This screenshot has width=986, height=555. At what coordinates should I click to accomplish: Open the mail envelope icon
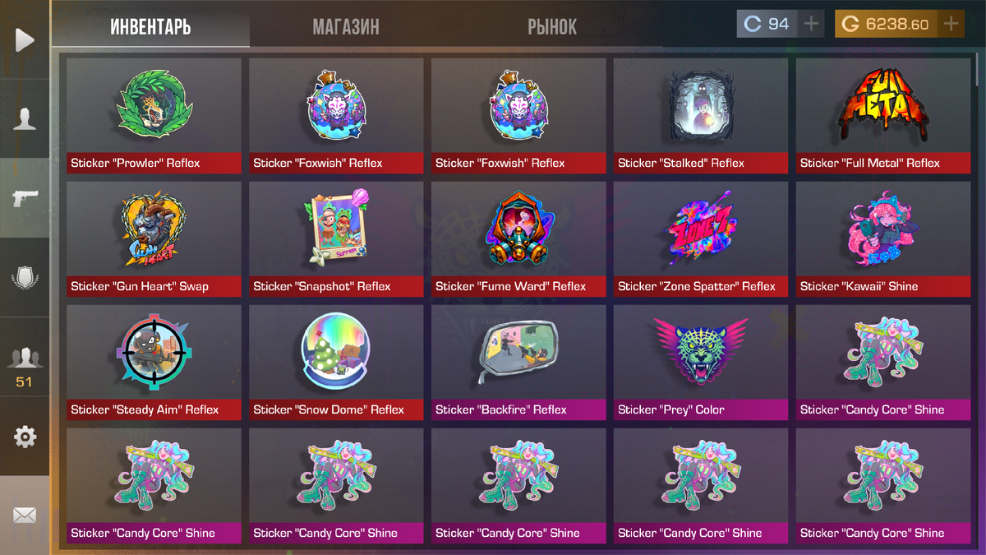click(25, 516)
